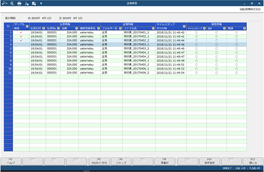Viewport: 264px width, 172px height.
Task: Click timestamp 2018/11/21 11:49:42
Action: [170, 32]
